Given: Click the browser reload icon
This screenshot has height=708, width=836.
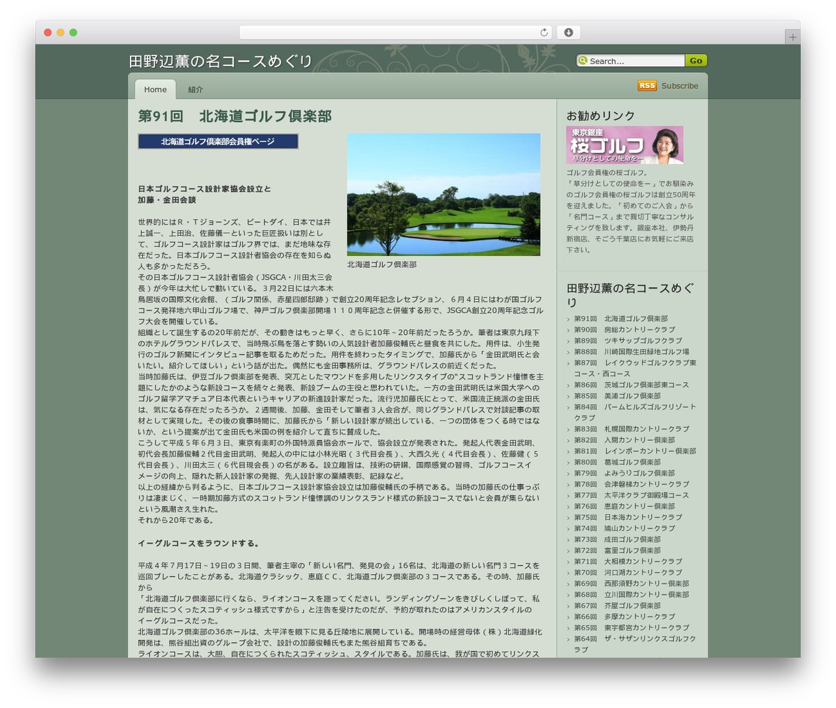Looking at the screenshot, I should click(x=544, y=33).
